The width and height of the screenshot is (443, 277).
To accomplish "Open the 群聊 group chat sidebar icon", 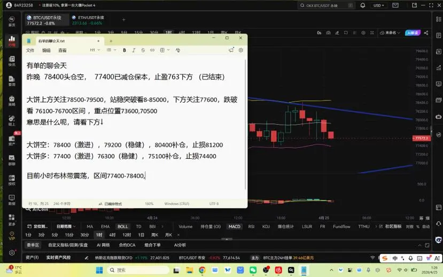I will click(x=12, y=160).
